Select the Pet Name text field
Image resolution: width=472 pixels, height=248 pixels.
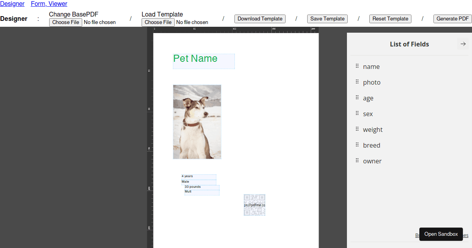(204, 61)
